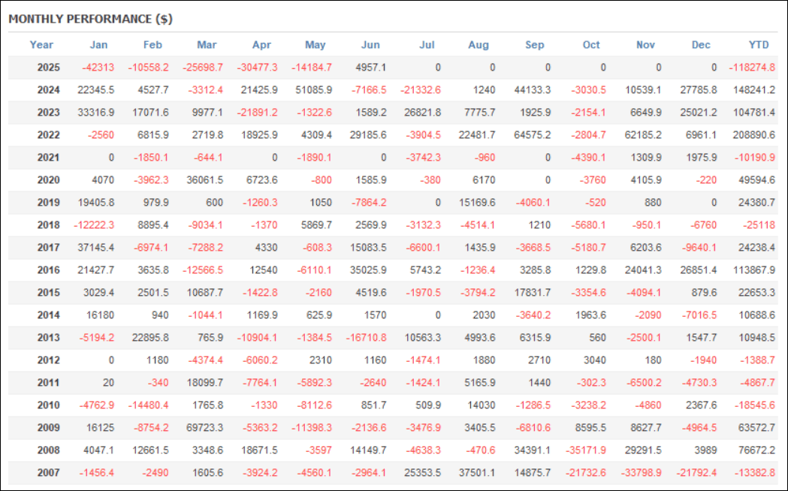788x491 pixels.
Task: Click the Year column header
Action: click(41, 45)
